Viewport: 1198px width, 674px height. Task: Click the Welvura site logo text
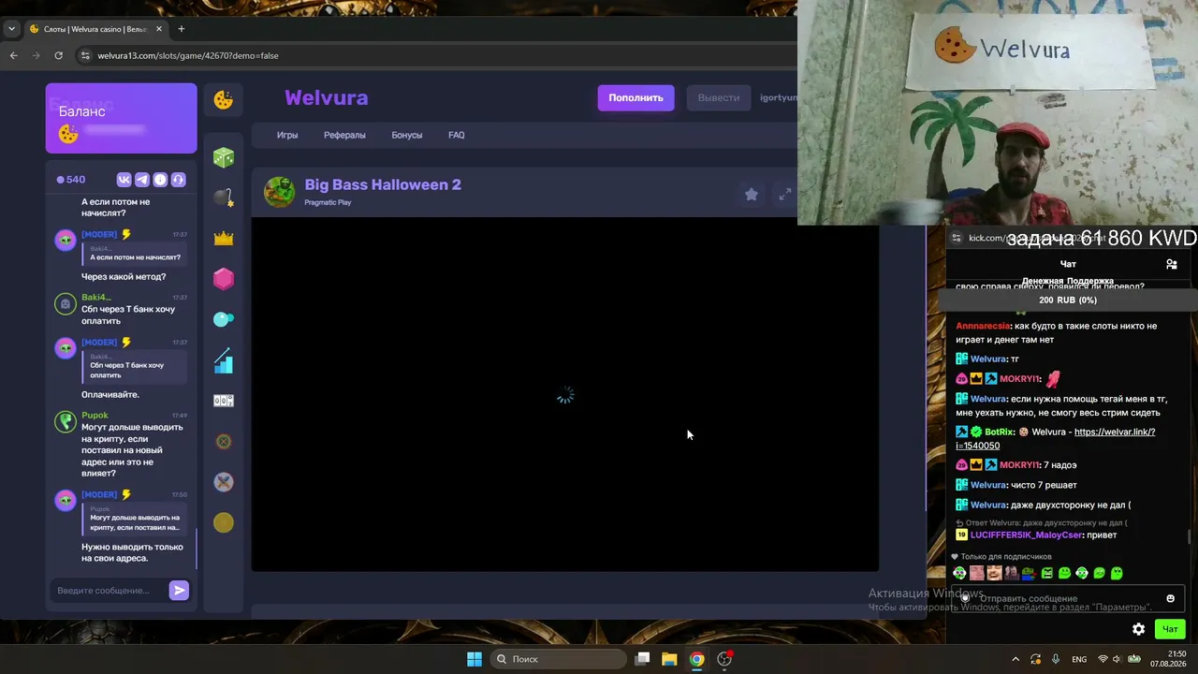pos(326,97)
